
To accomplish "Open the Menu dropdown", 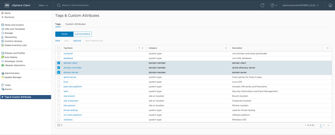I will pyautogui.click(x=43, y=5).
